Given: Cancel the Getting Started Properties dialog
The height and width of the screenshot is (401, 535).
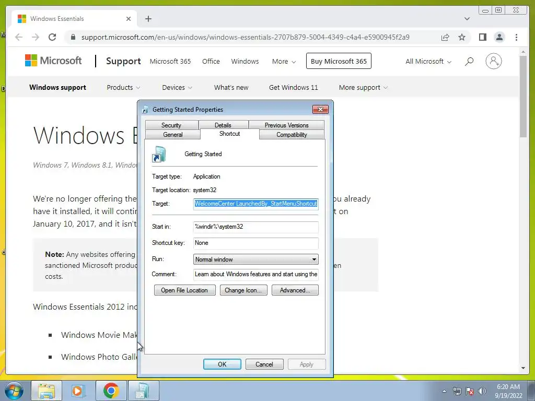Looking at the screenshot, I should tap(264, 364).
